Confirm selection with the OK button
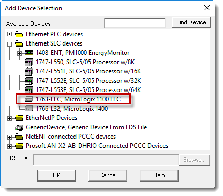Viewport: 223px width, 196px height. coord(56,175)
